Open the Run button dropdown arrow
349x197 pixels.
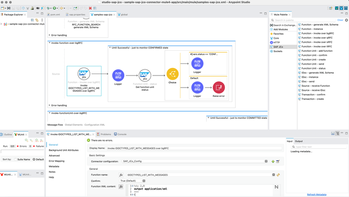point(57,8)
